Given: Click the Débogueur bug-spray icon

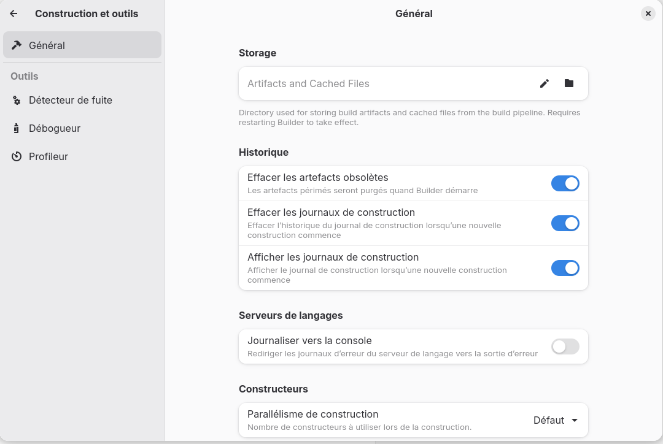Looking at the screenshot, I should click(x=17, y=128).
